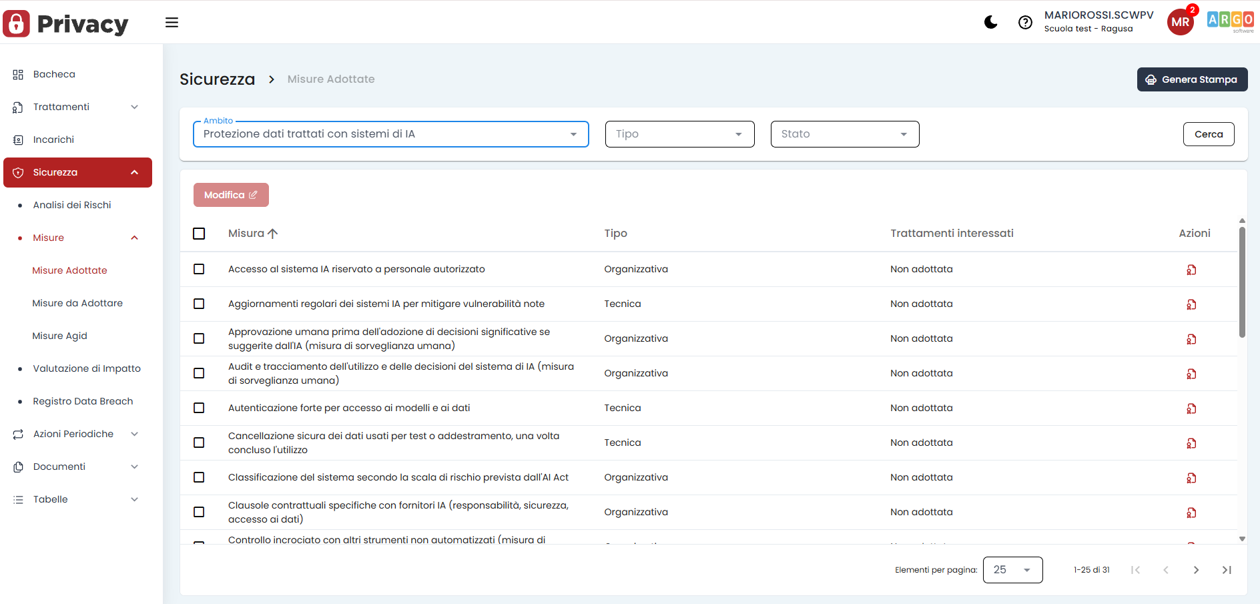Image resolution: width=1260 pixels, height=604 pixels.
Task: Click action icon for Accesso al sistema IA row
Action: tap(1191, 270)
